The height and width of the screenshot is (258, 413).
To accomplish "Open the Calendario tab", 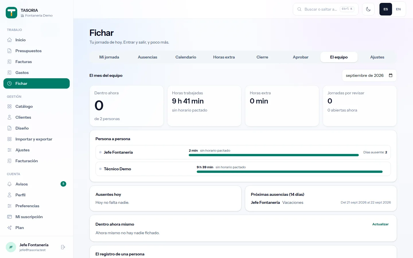I will pyautogui.click(x=186, y=57).
